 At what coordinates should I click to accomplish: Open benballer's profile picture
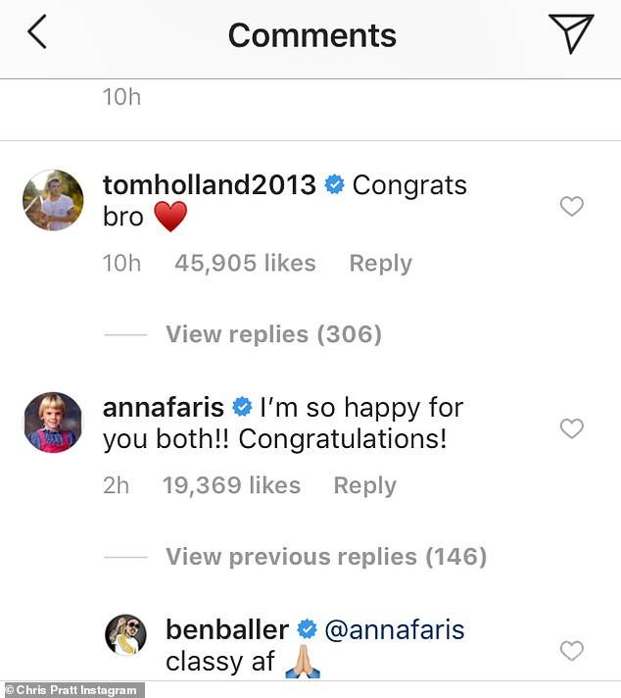click(125, 637)
